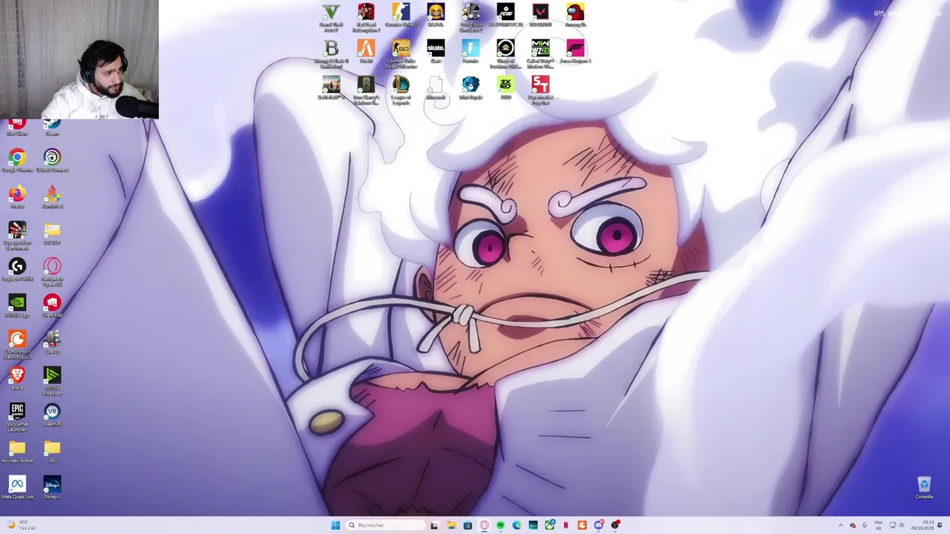Launch the Client Riot desktop icon
Screen dimensions: 950x534
[x=52, y=306]
